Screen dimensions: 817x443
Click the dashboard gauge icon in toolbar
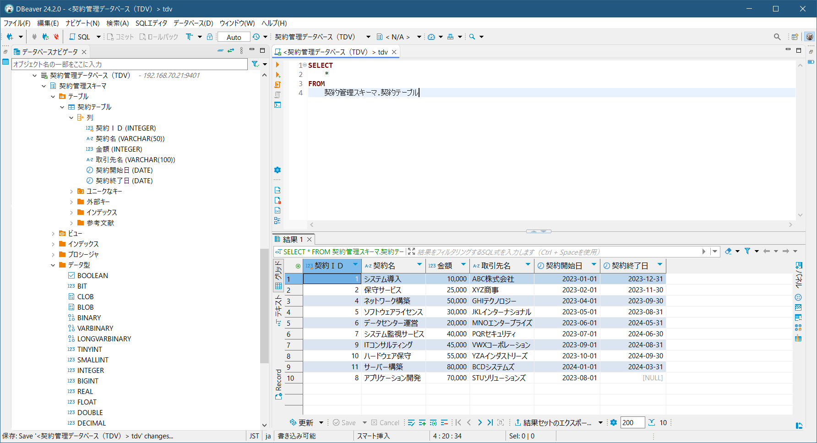click(x=431, y=37)
